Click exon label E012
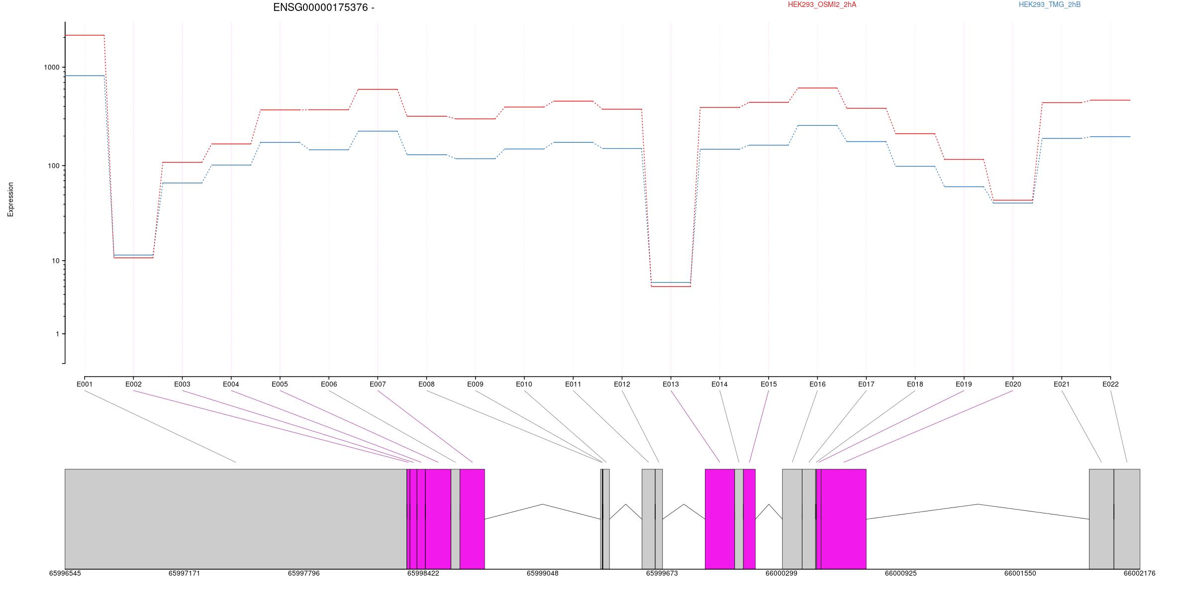 point(622,384)
